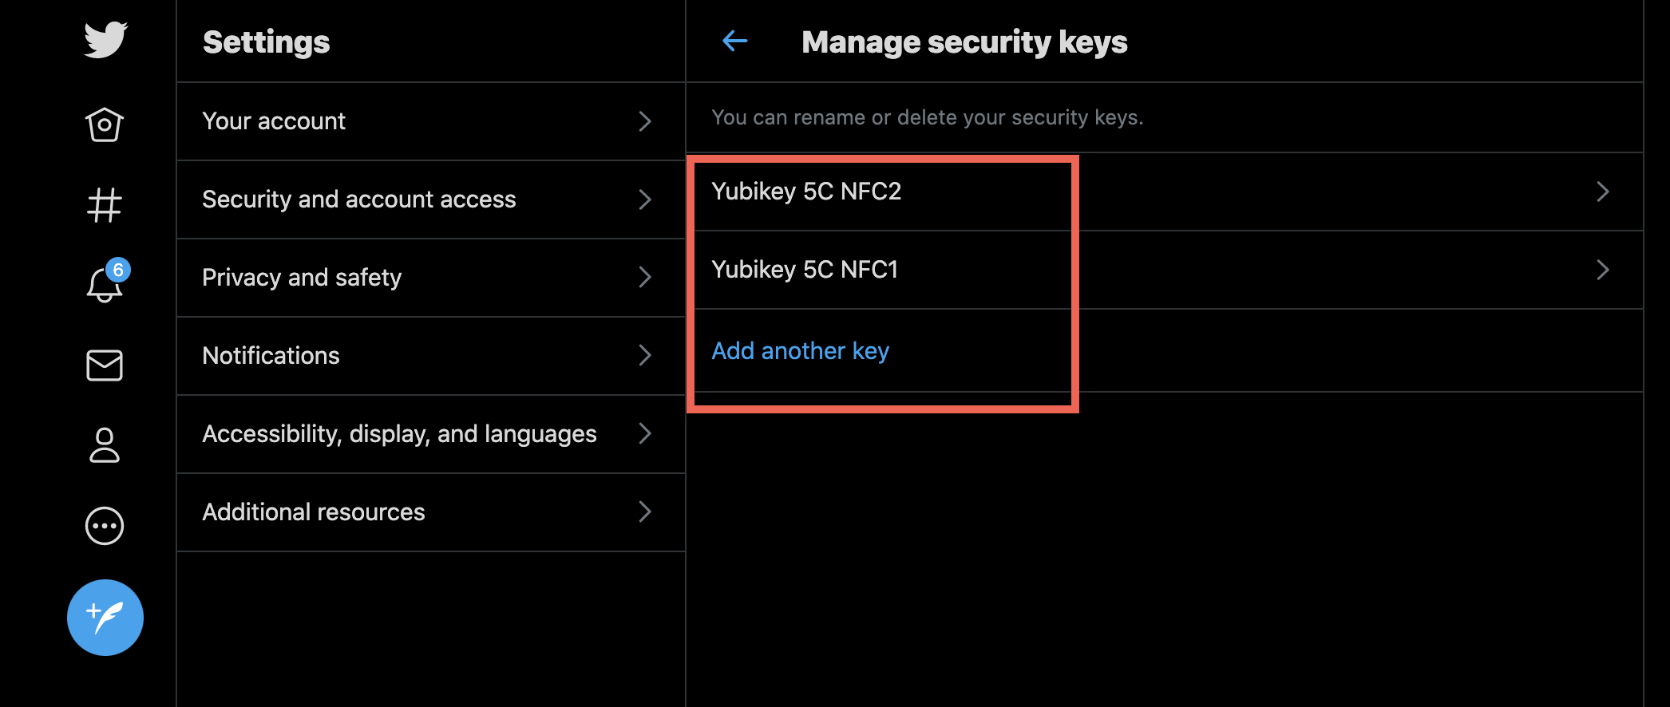Image resolution: width=1670 pixels, height=707 pixels.
Task: Open chevron for Yubikey 5C NFC2
Action: pyautogui.click(x=1602, y=192)
